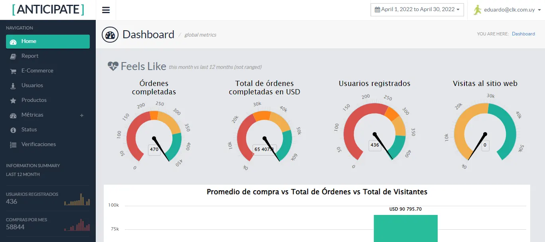Click the Home dashboard gauge icon

click(x=13, y=41)
